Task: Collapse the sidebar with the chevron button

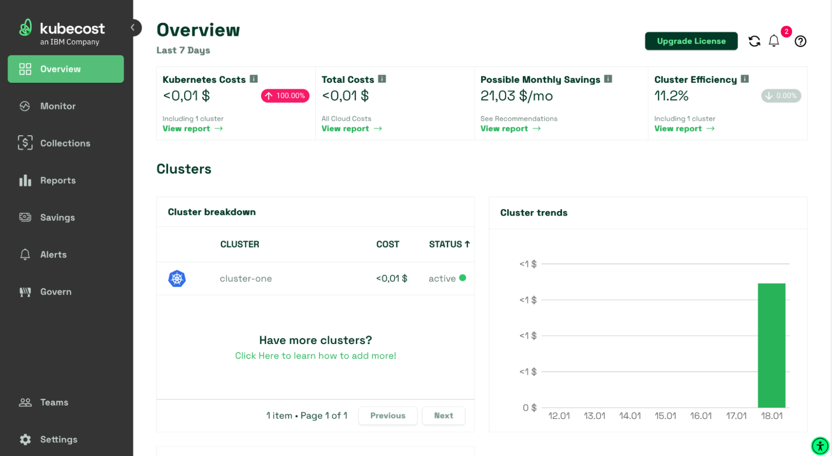Action: coord(133,28)
